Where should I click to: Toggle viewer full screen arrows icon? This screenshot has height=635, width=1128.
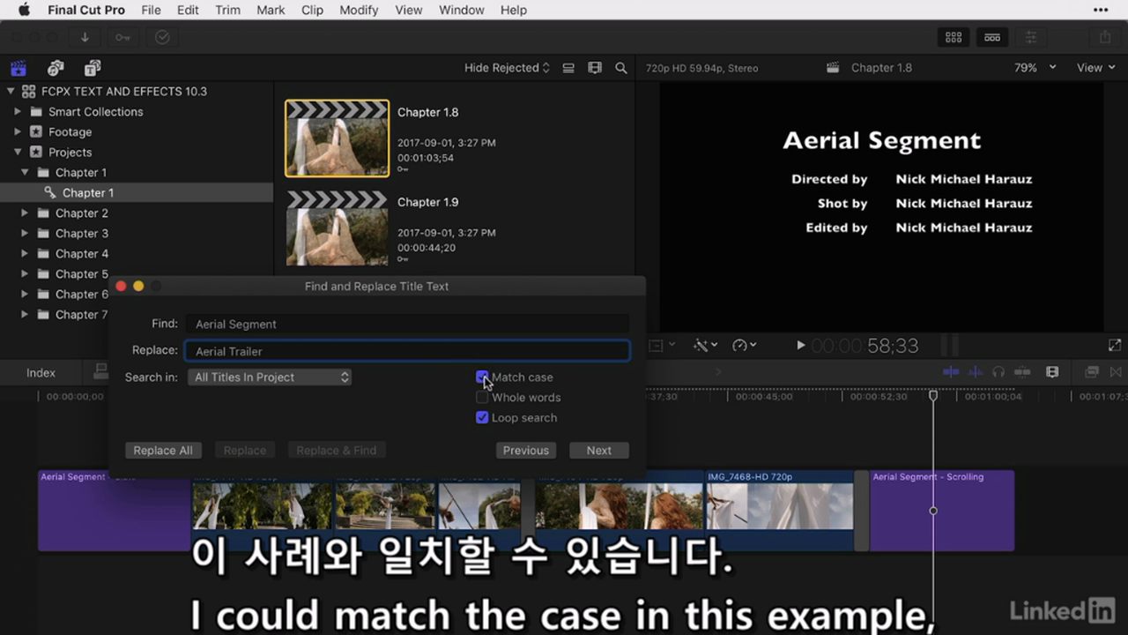(1114, 346)
